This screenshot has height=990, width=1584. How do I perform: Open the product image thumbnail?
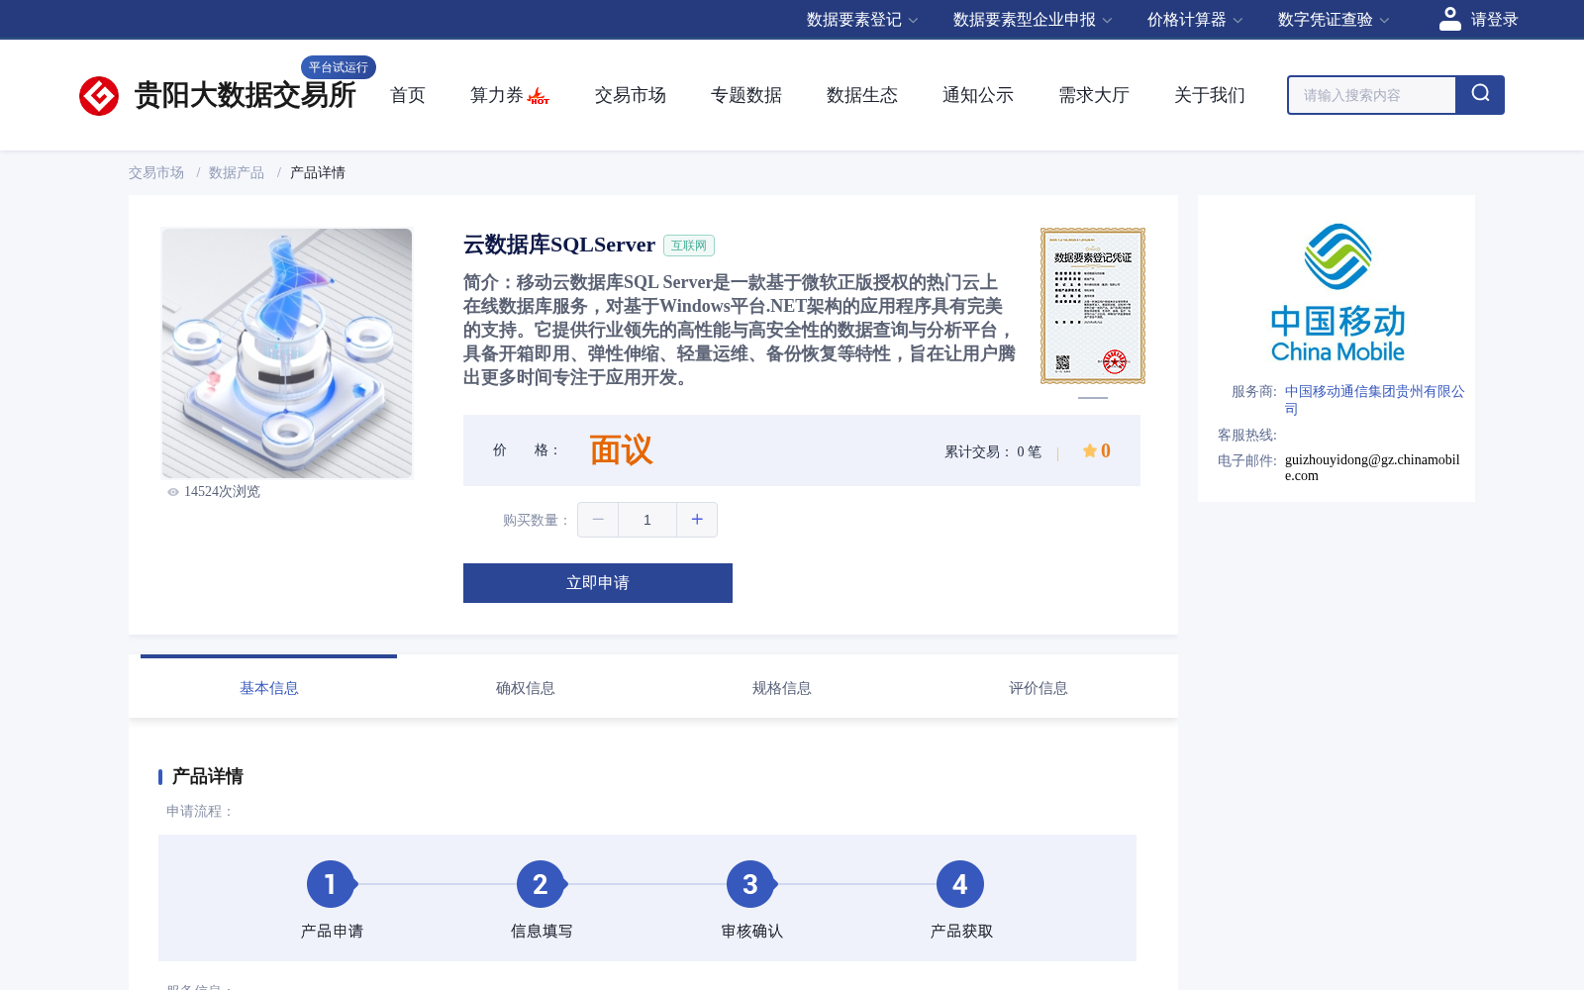[x=287, y=353]
